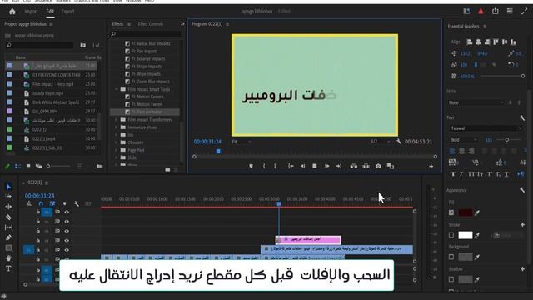Screen dimensions: 533x300
Task: Left align text paragraph button
Action: (x=452, y=151)
